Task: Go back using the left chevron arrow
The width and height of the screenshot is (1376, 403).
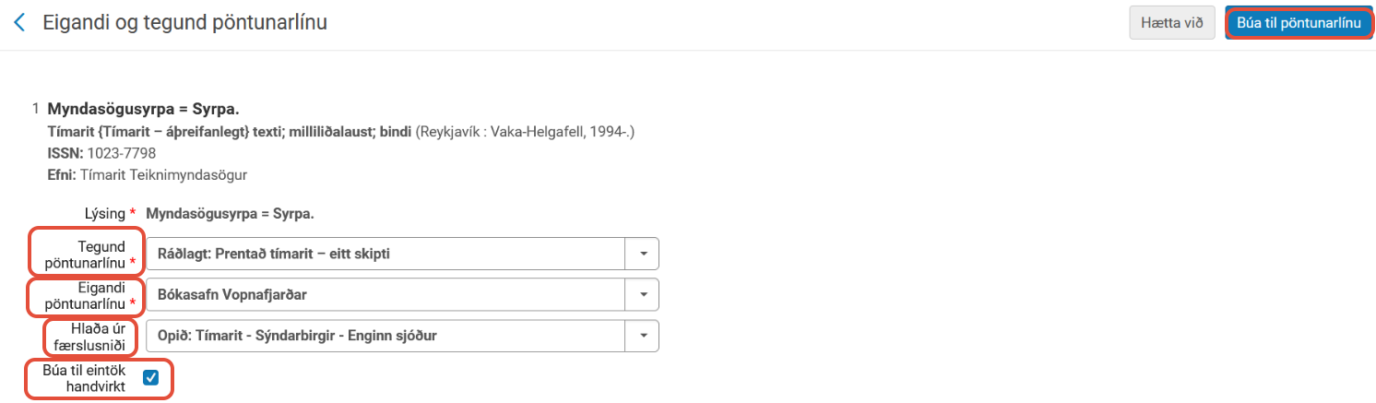Action: point(20,23)
